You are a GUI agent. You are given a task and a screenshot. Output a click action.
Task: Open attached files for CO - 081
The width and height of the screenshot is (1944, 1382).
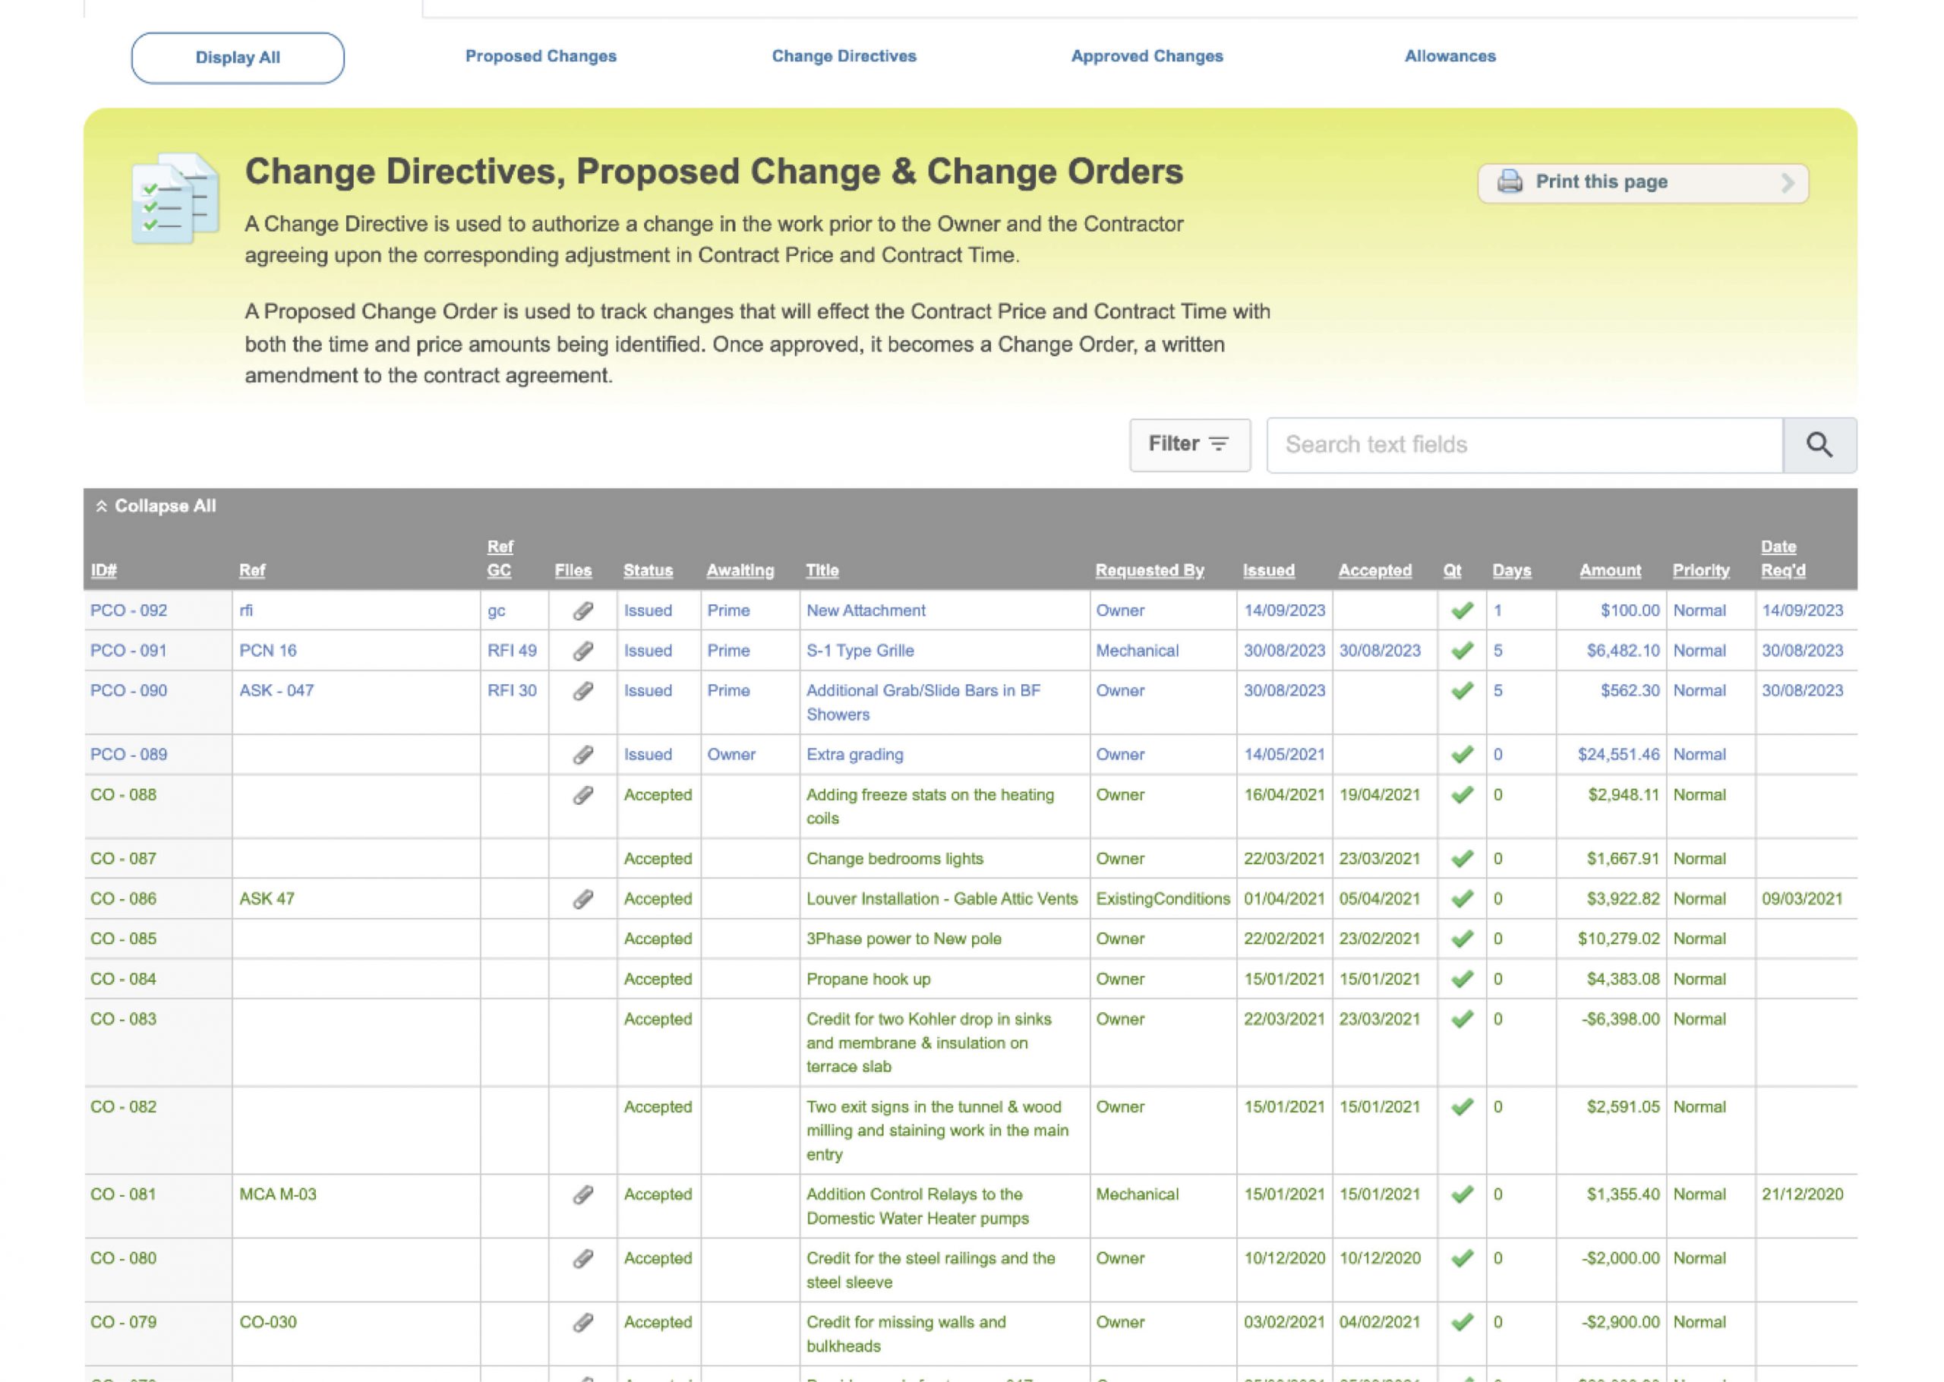(x=582, y=1194)
